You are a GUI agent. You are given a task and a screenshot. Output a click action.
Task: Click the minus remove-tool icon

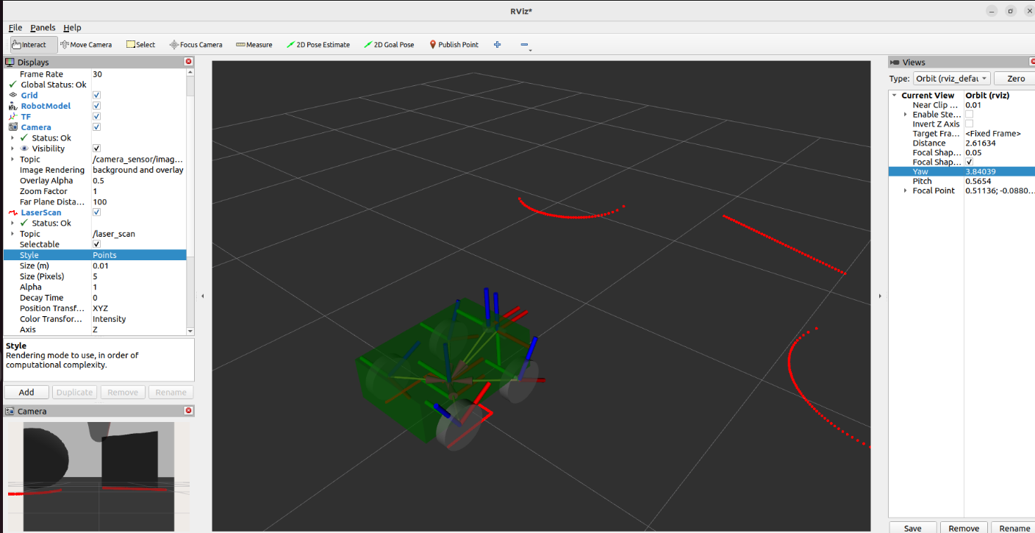tap(525, 45)
